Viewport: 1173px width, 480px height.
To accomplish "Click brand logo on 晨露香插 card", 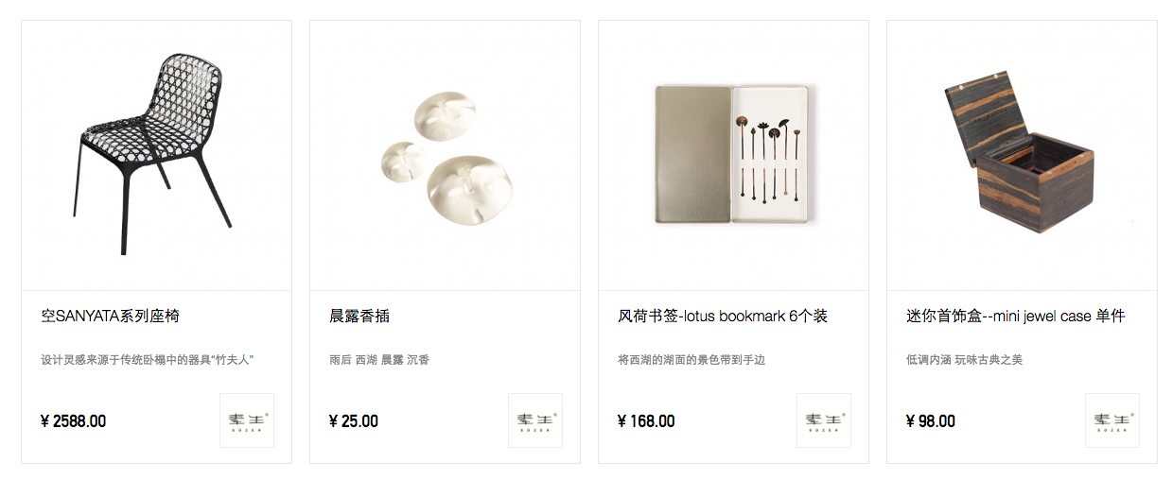I will click(535, 420).
